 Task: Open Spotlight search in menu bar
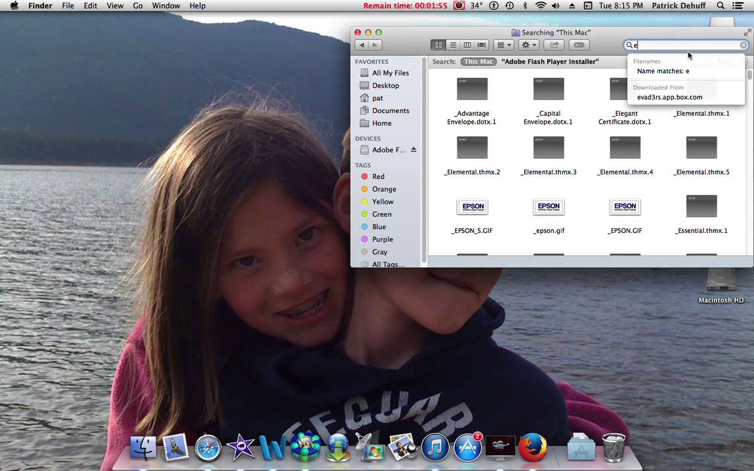coord(721,6)
